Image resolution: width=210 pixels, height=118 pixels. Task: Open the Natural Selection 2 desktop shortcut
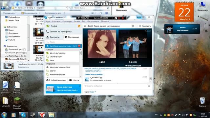pos(17,87)
